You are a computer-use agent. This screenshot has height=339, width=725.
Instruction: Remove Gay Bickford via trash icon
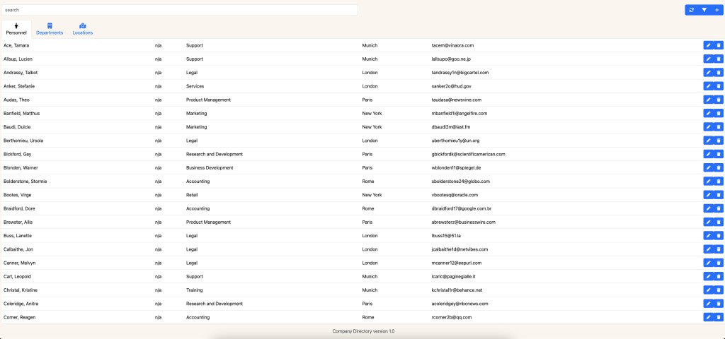pyautogui.click(x=719, y=154)
